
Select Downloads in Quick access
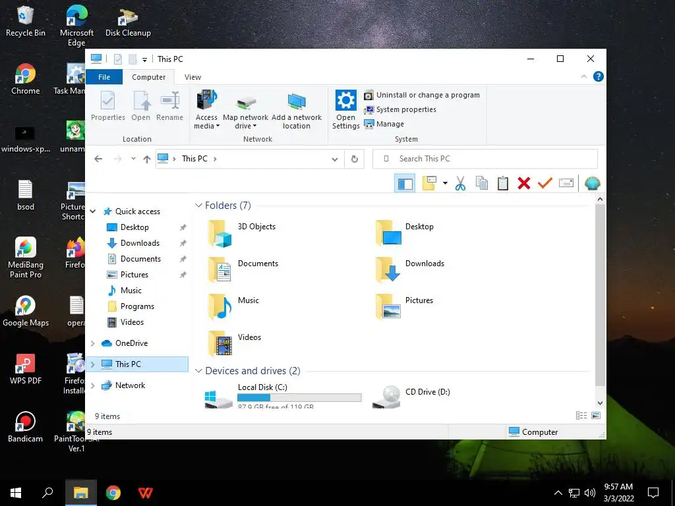click(x=140, y=243)
